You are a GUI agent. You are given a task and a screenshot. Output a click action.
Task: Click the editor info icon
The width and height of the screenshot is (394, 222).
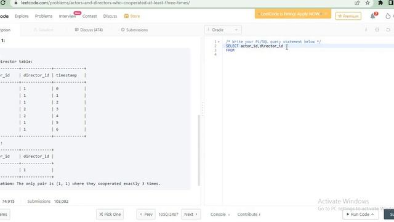coord(366,30)
